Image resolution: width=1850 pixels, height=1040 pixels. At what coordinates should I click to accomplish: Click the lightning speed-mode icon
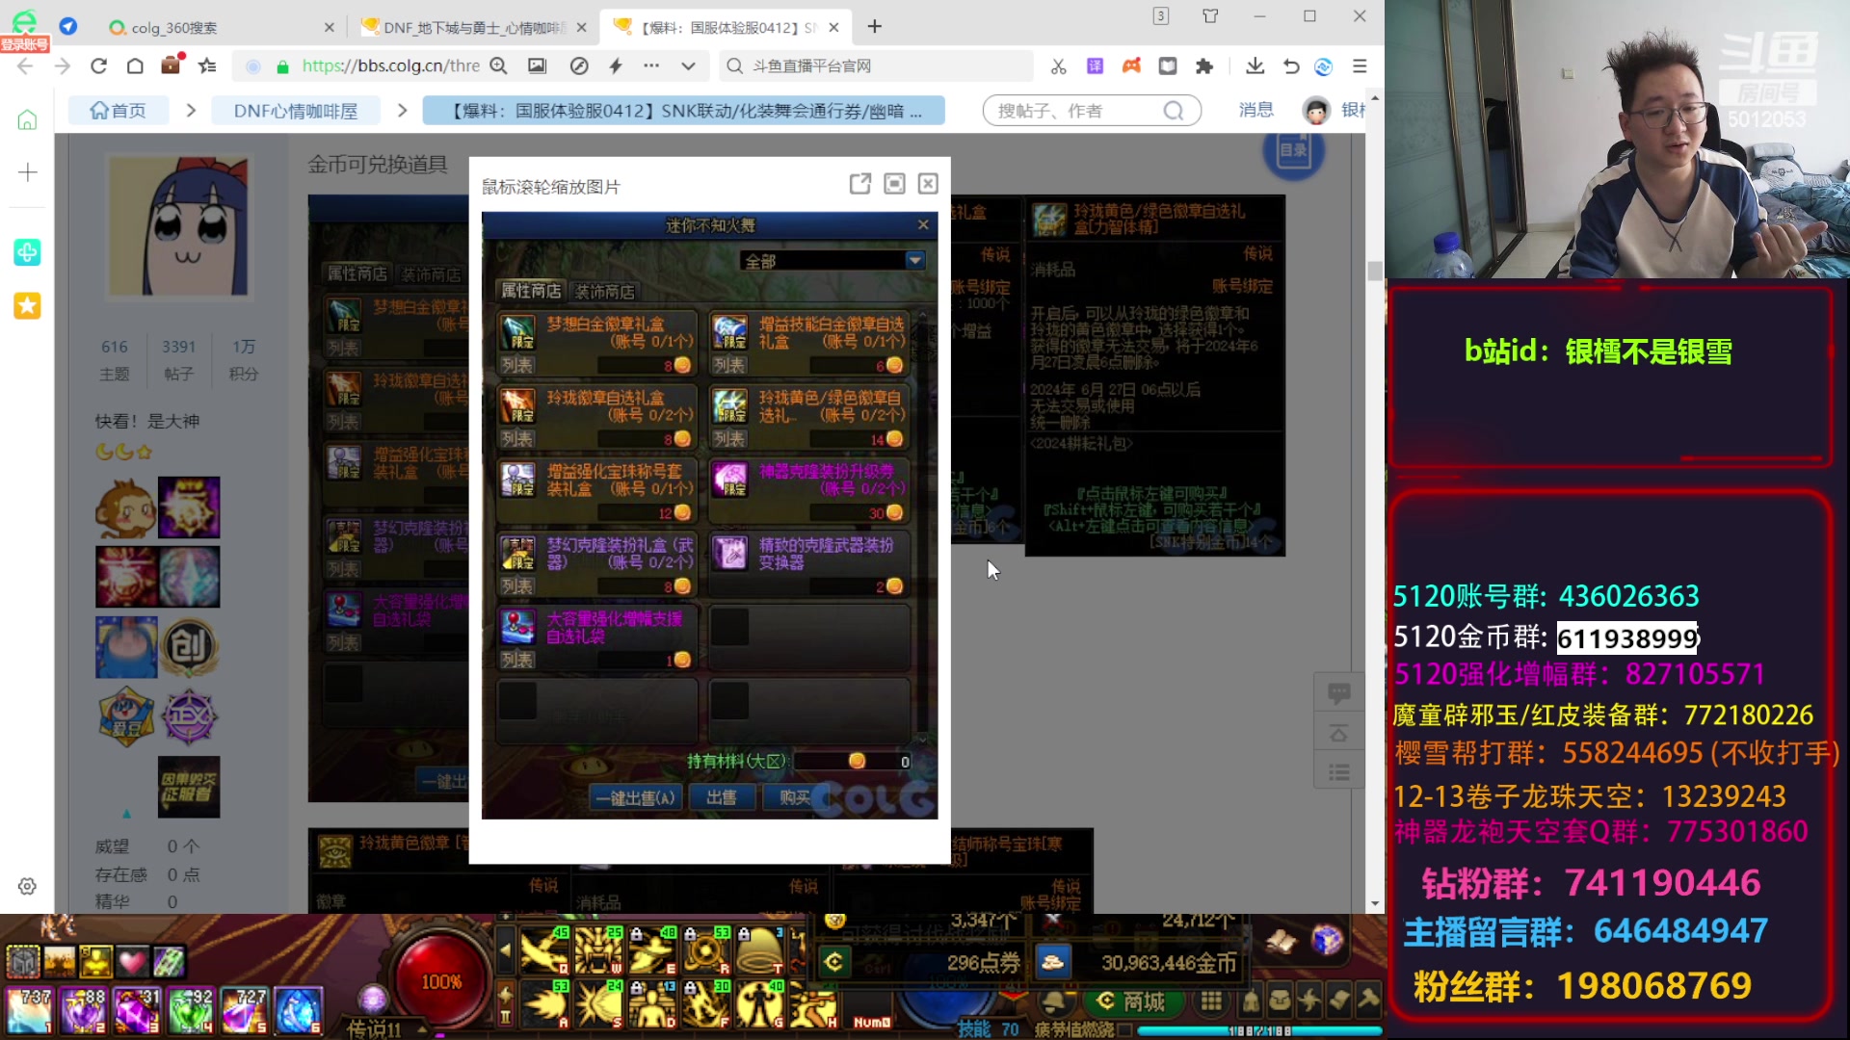pos(616,66)
